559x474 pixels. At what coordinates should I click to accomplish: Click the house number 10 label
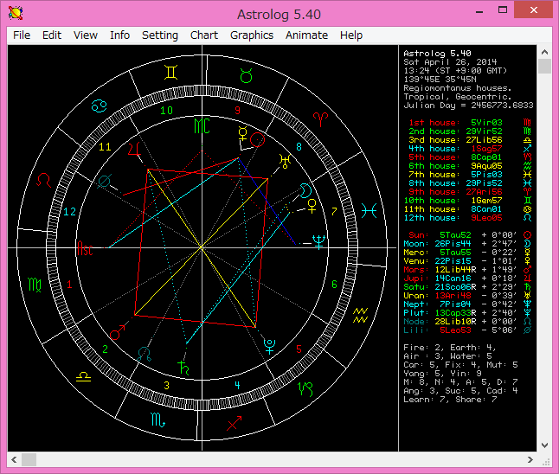tap(166, 111)
